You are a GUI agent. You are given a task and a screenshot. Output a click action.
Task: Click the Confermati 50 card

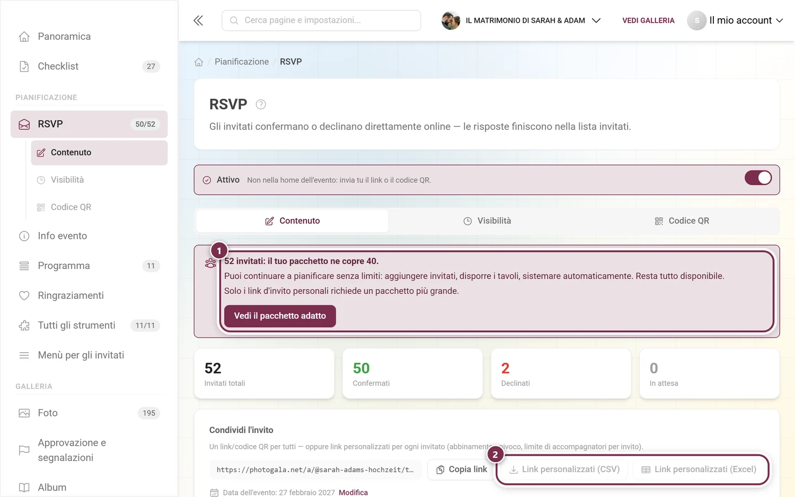click(412, 373)
